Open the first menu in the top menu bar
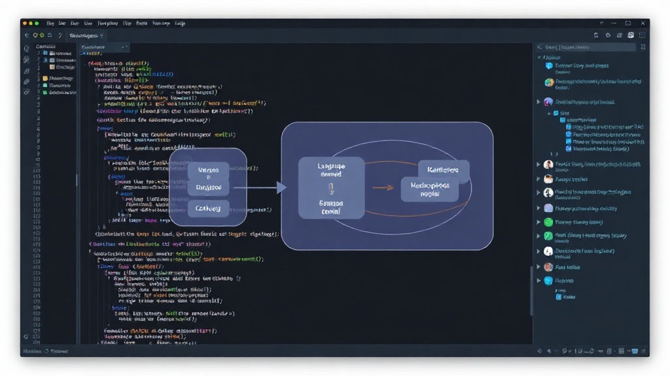 (x=50, y=23)
